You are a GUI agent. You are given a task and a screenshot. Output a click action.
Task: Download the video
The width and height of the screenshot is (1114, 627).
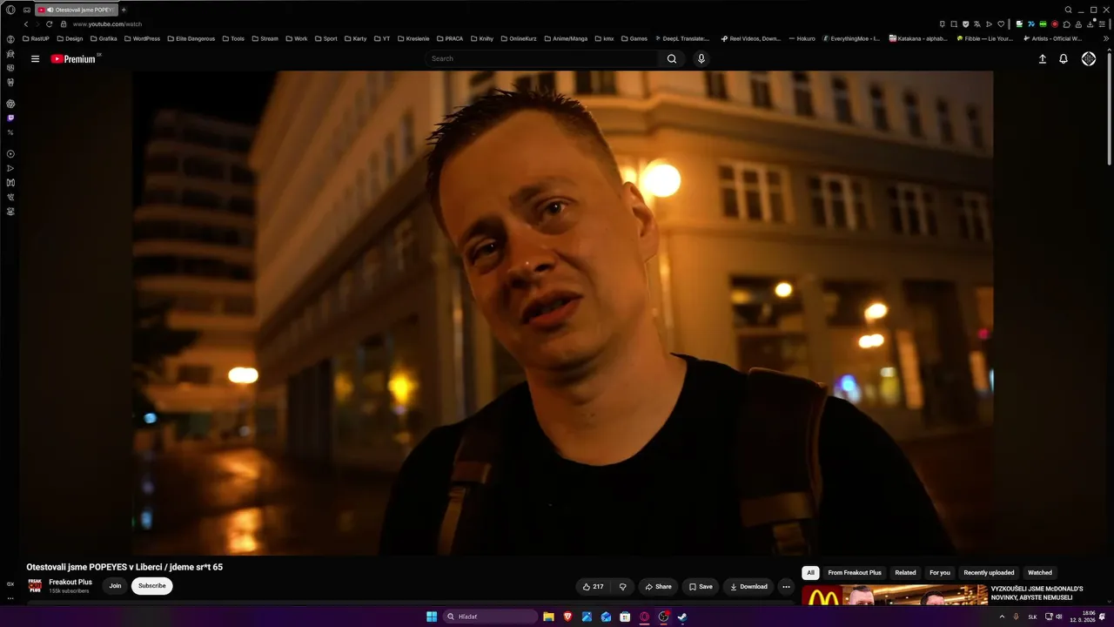click(748, 587)
